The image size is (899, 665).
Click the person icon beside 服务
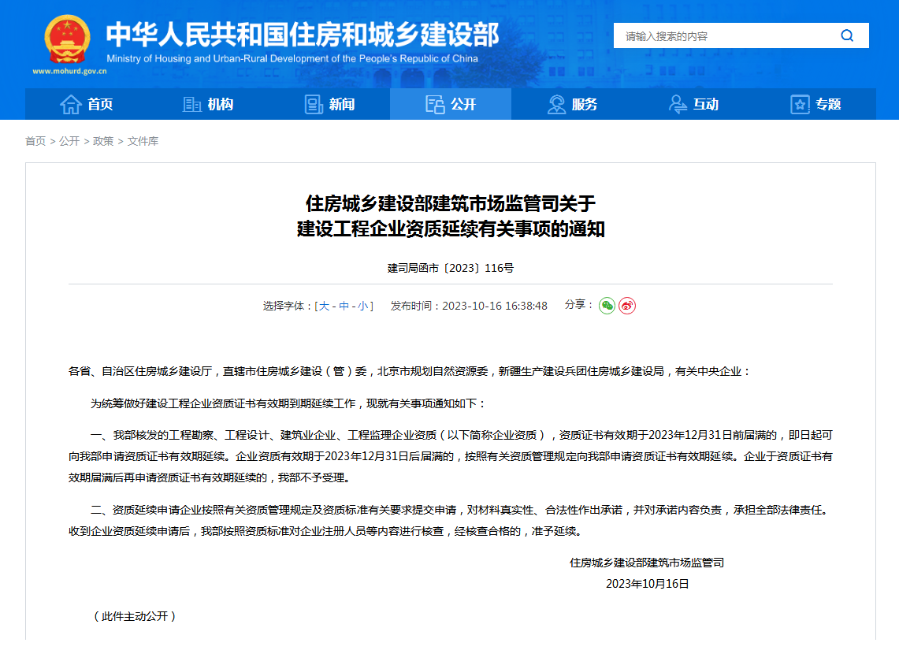556,104
